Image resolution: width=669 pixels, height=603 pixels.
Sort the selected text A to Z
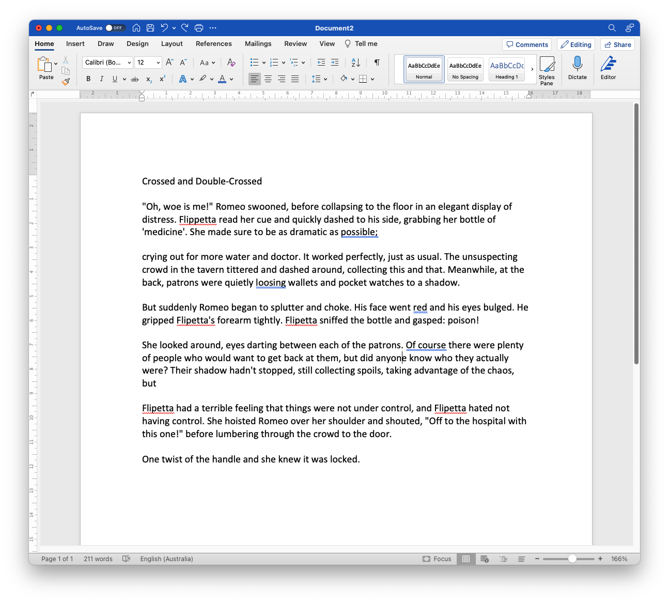(356, 63)
